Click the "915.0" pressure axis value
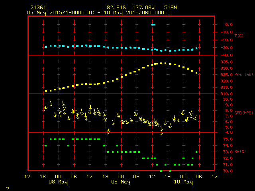This screenshot has height=191, width=255. tap(227, 88)
